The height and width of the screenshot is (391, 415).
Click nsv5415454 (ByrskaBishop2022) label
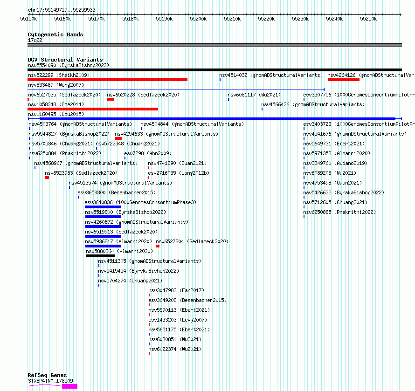(138, 271)
